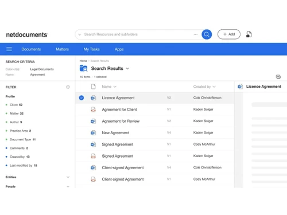
Task: Open the Apps tab
Action: click(x=119, y=49)
